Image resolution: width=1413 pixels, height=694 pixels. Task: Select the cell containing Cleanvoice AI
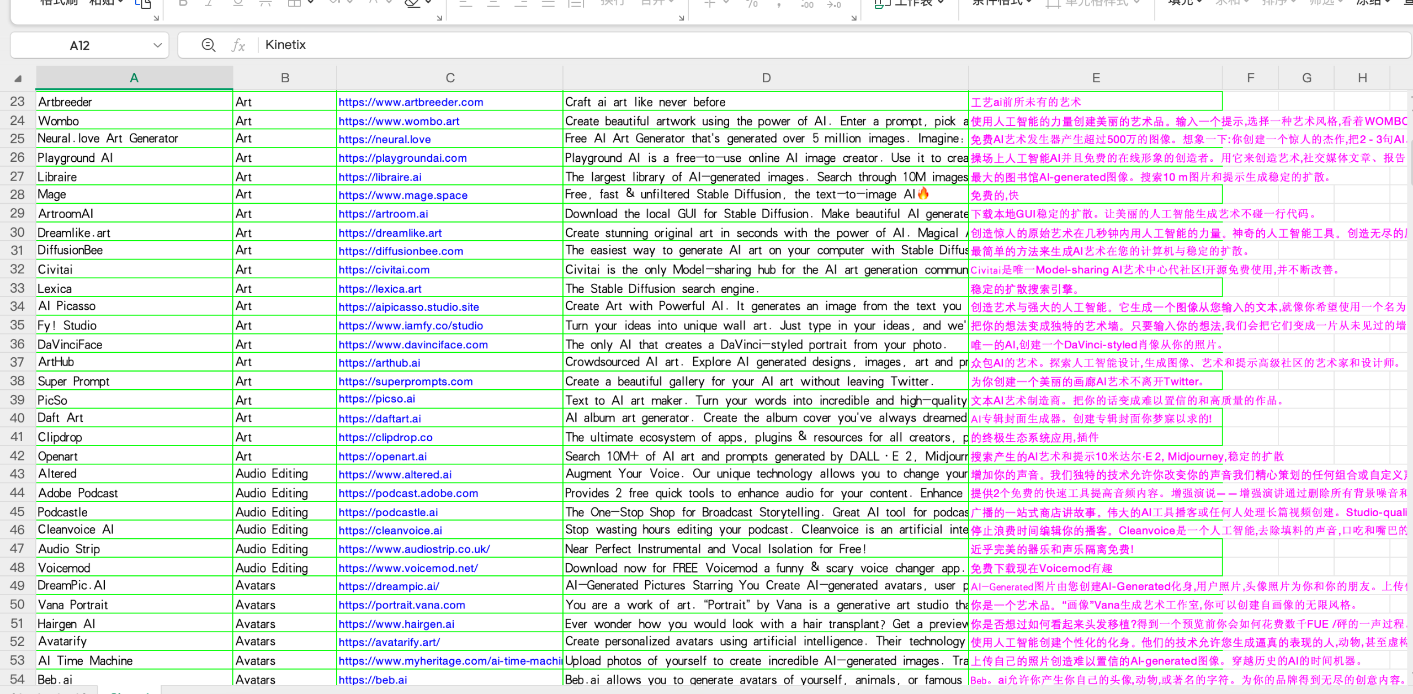(134, 530)
